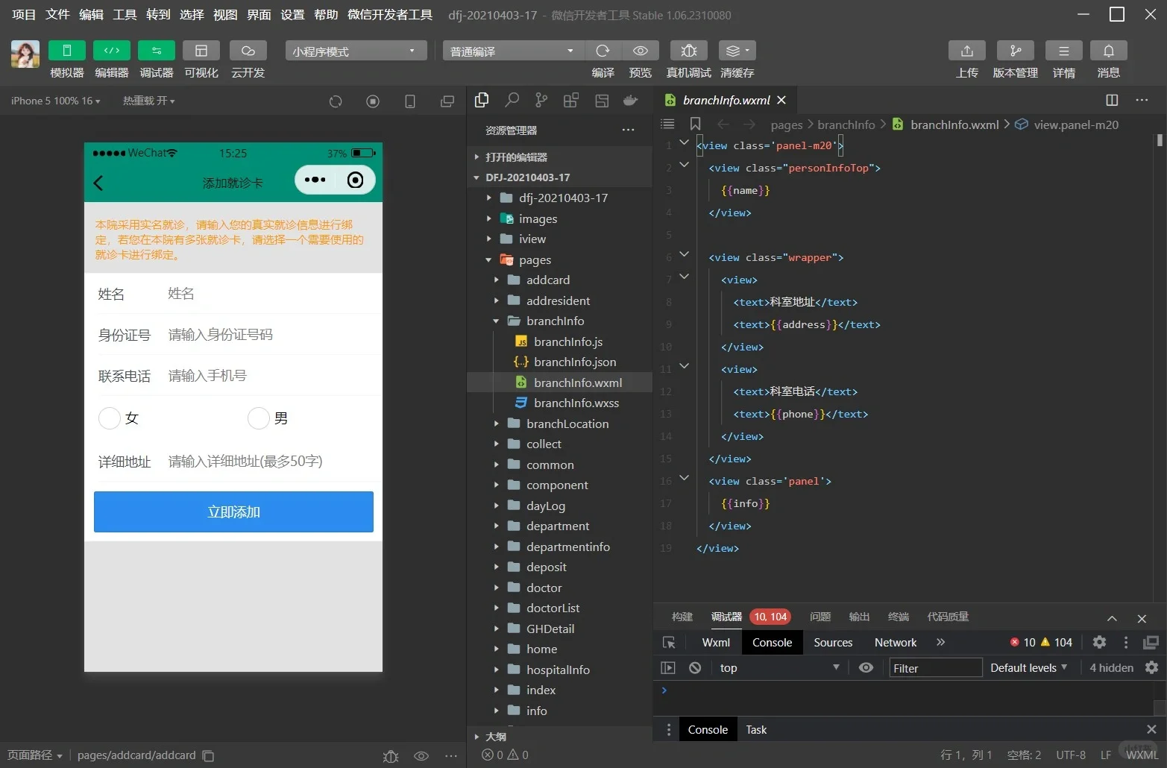Click the 立即添加 button
Screen dimensions: 1167x768
click(233, 512)
